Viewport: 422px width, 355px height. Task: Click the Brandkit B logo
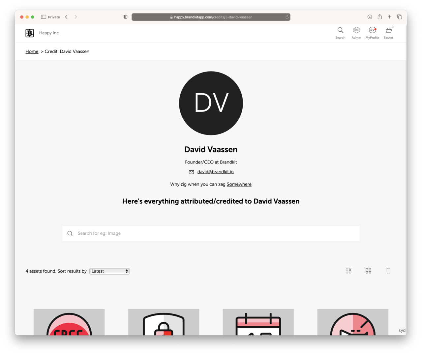point(30,33)
